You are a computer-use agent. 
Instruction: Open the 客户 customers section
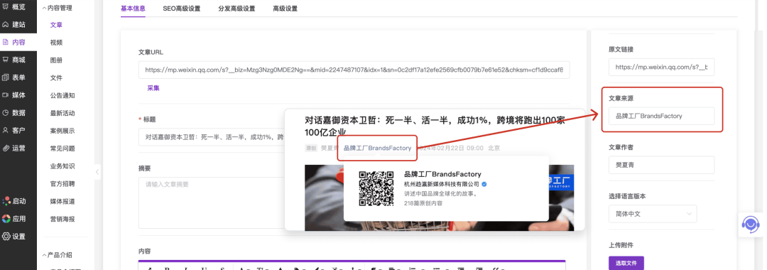tap(13, 130)
